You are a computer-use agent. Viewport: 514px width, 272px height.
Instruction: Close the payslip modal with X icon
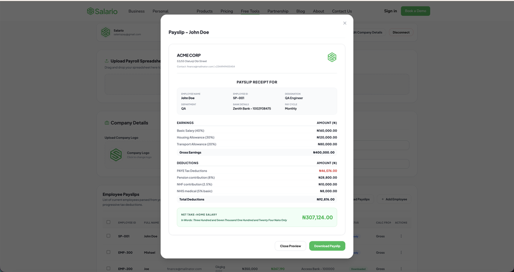(344, 23)
